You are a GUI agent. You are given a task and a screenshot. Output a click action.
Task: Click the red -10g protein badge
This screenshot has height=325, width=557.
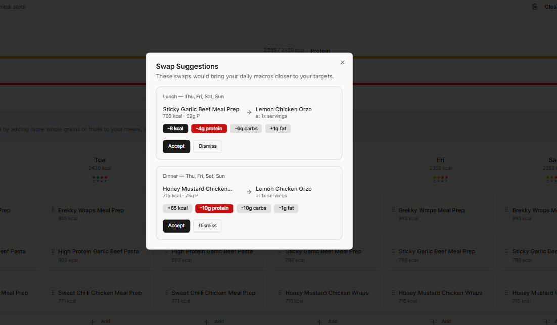tap(214, 208)
